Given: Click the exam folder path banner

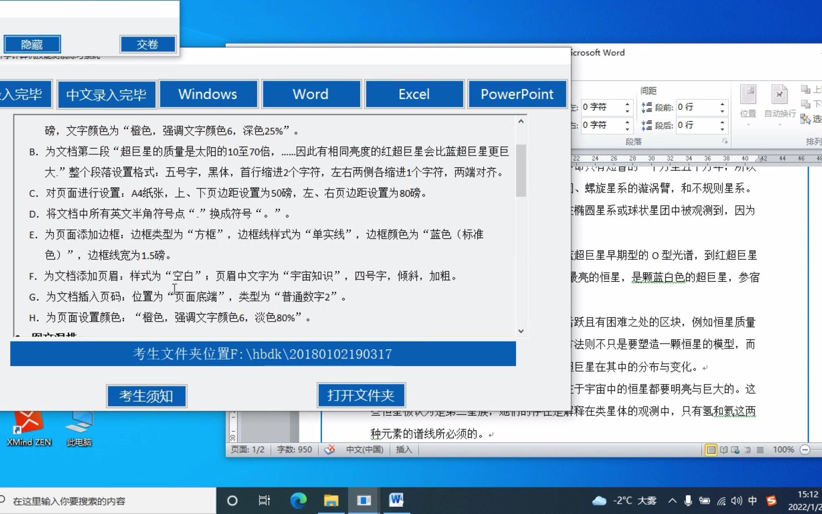Looking at the screenshot, I should (x=263, y=354).
